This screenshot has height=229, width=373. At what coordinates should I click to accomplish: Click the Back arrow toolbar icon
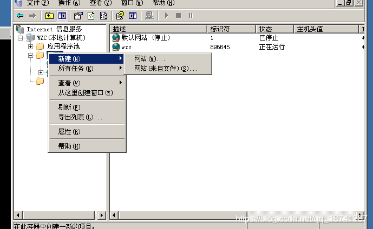20,16
